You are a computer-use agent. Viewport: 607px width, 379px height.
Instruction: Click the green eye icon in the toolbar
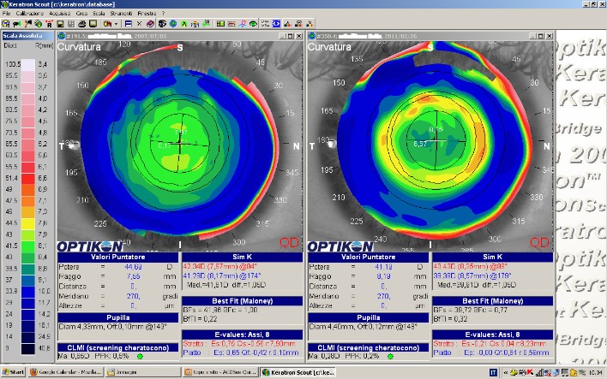point(253,24)
